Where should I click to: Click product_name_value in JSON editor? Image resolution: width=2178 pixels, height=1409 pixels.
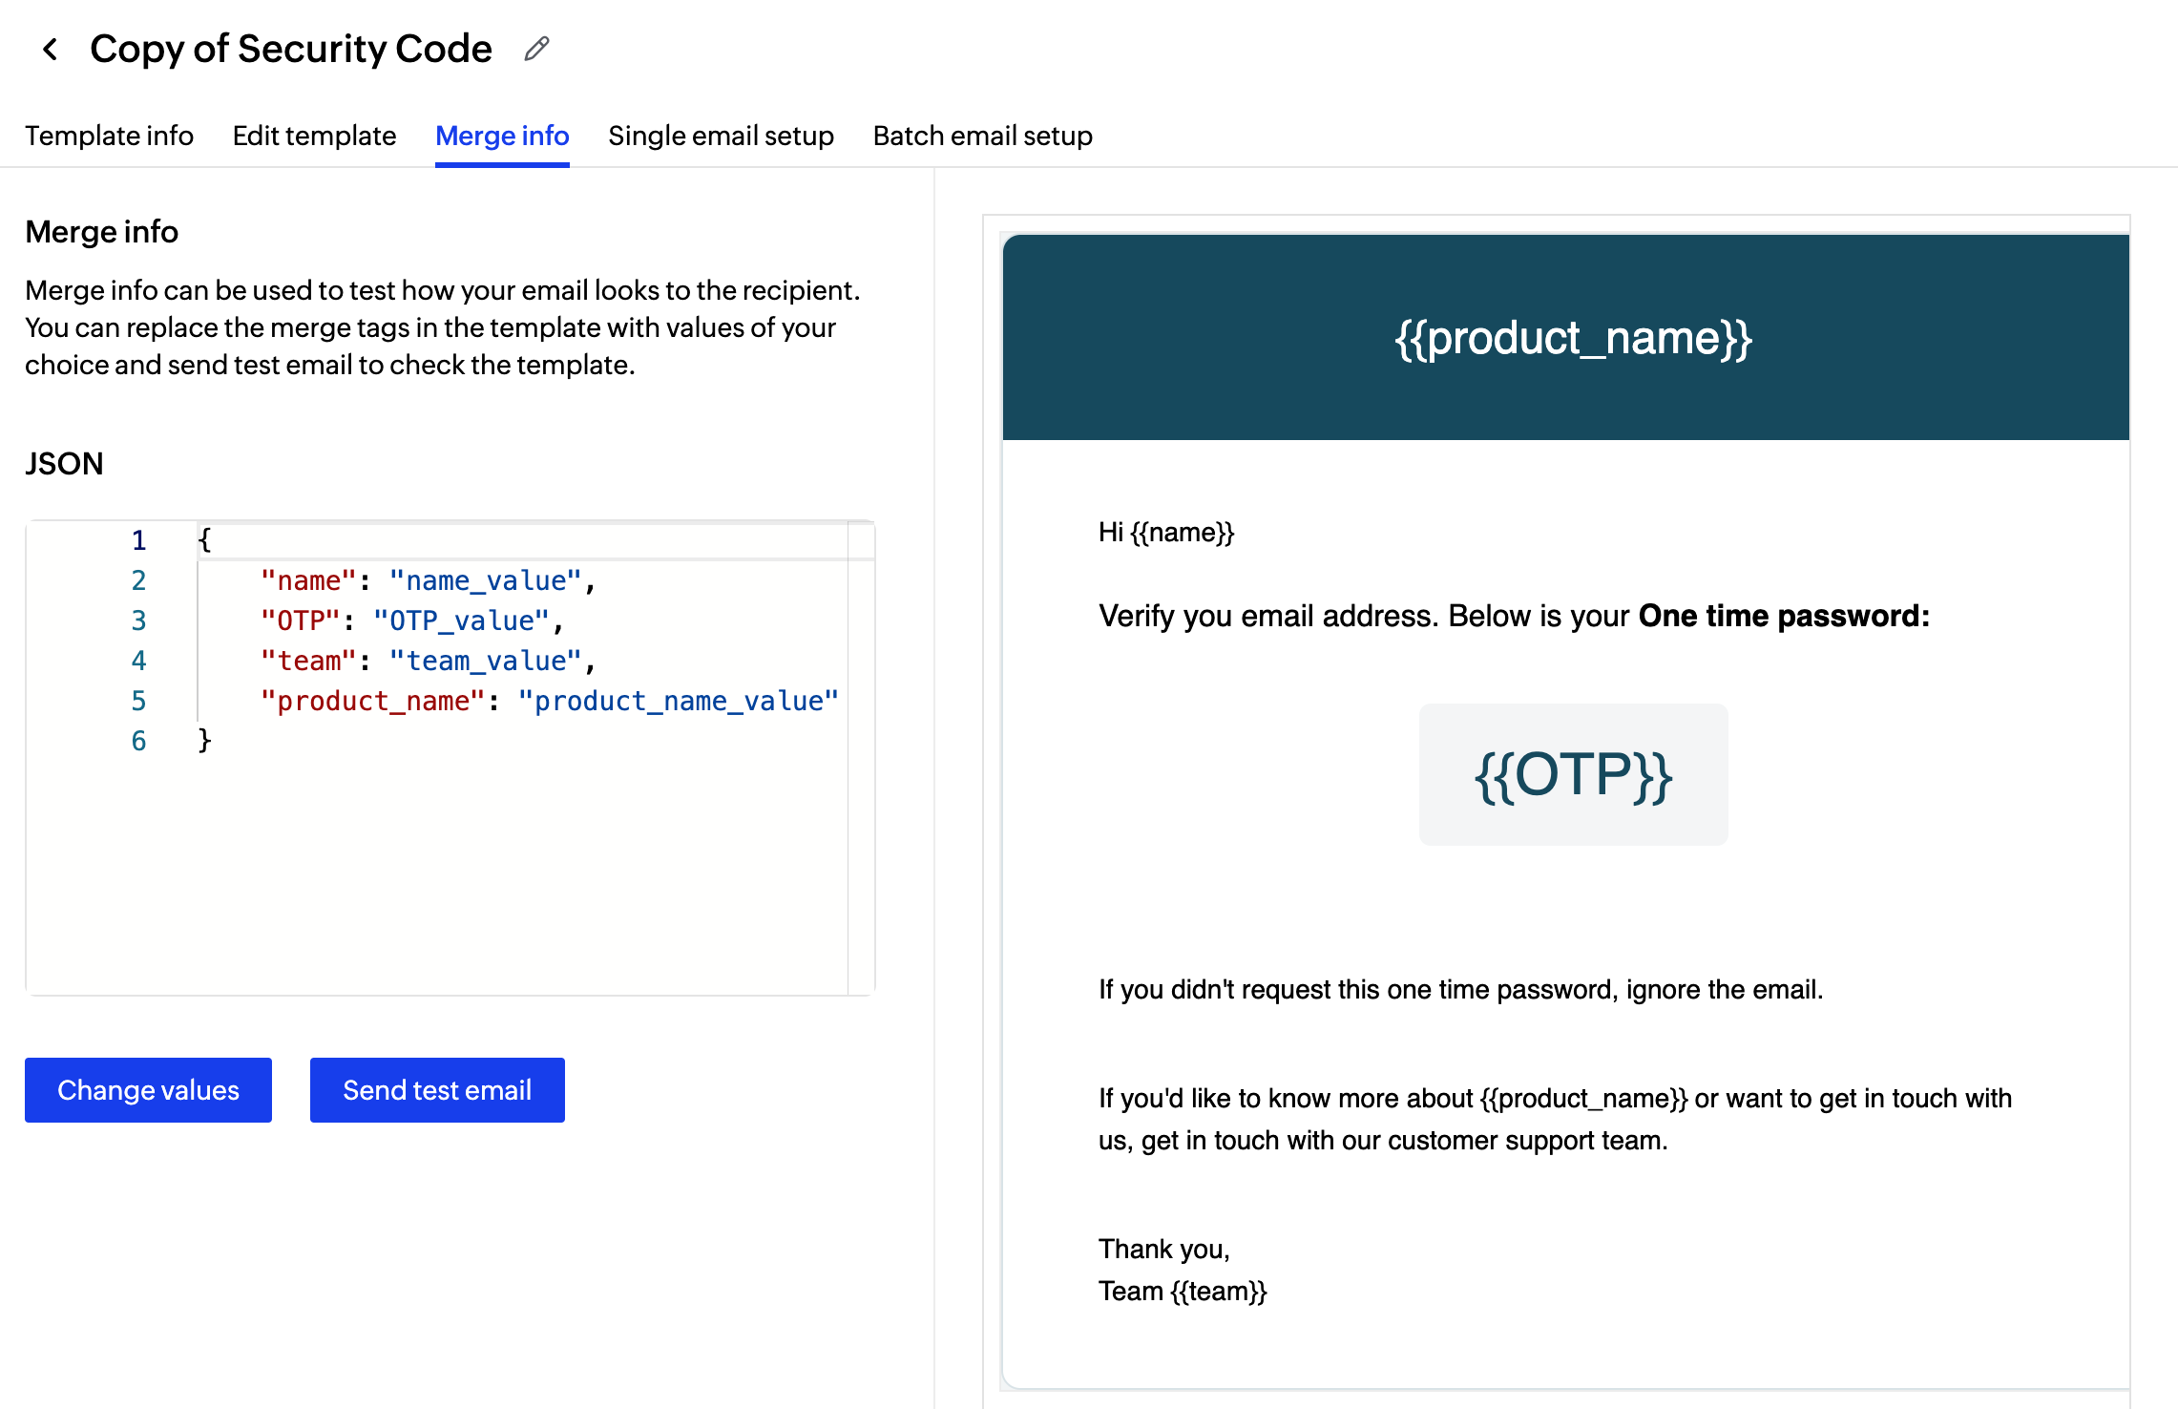(678, 701)
